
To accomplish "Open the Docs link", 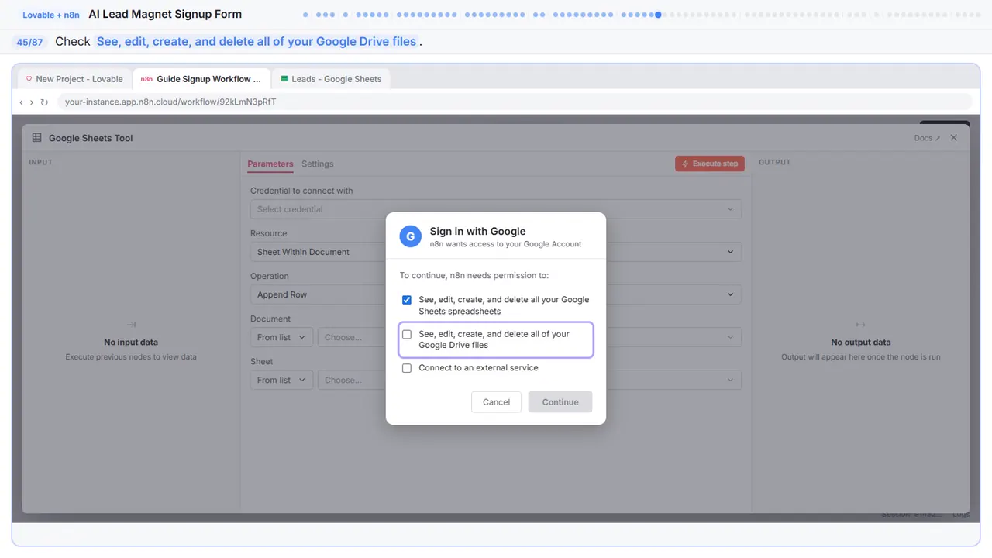I will click(x=927, y=138).
